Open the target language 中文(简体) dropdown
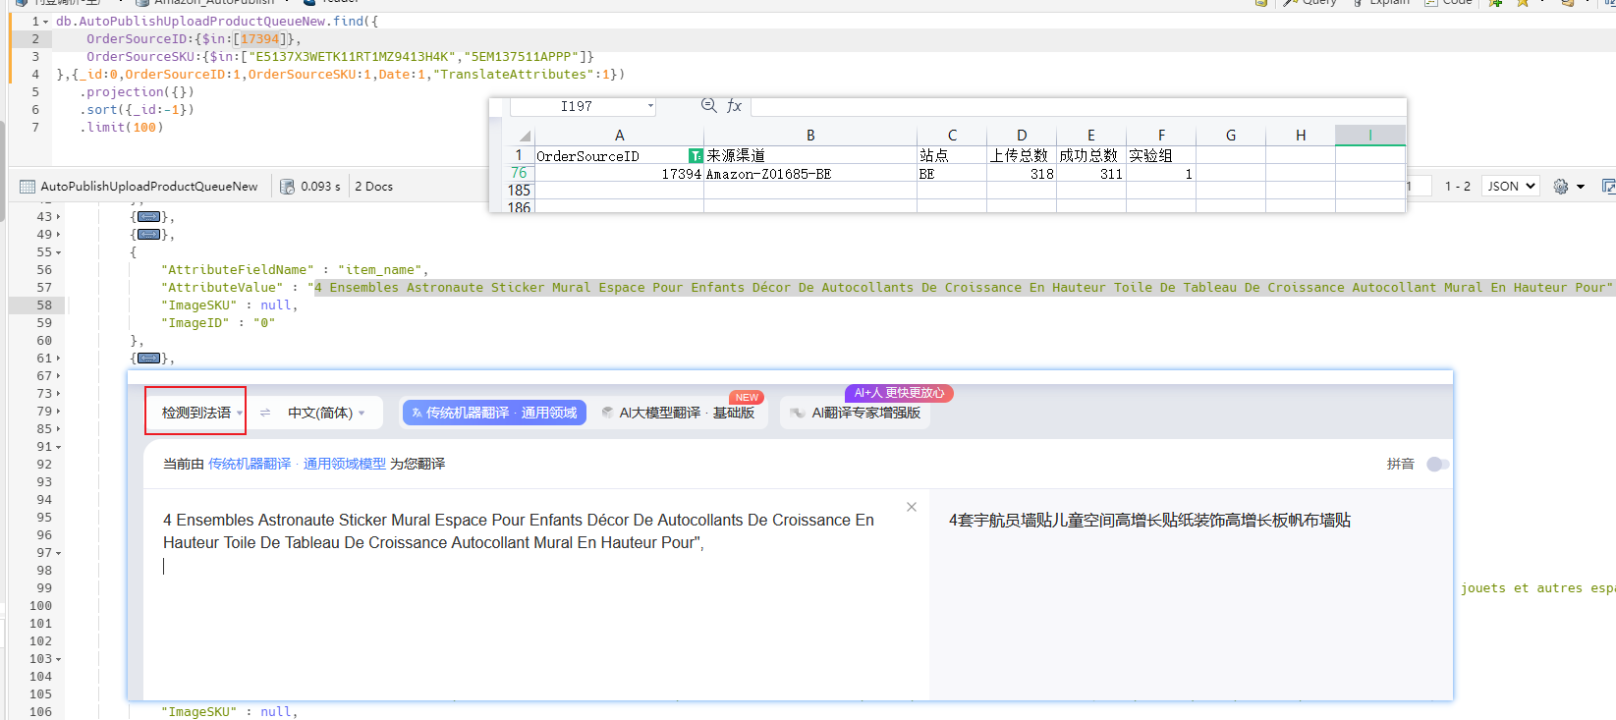 (326, 413)
